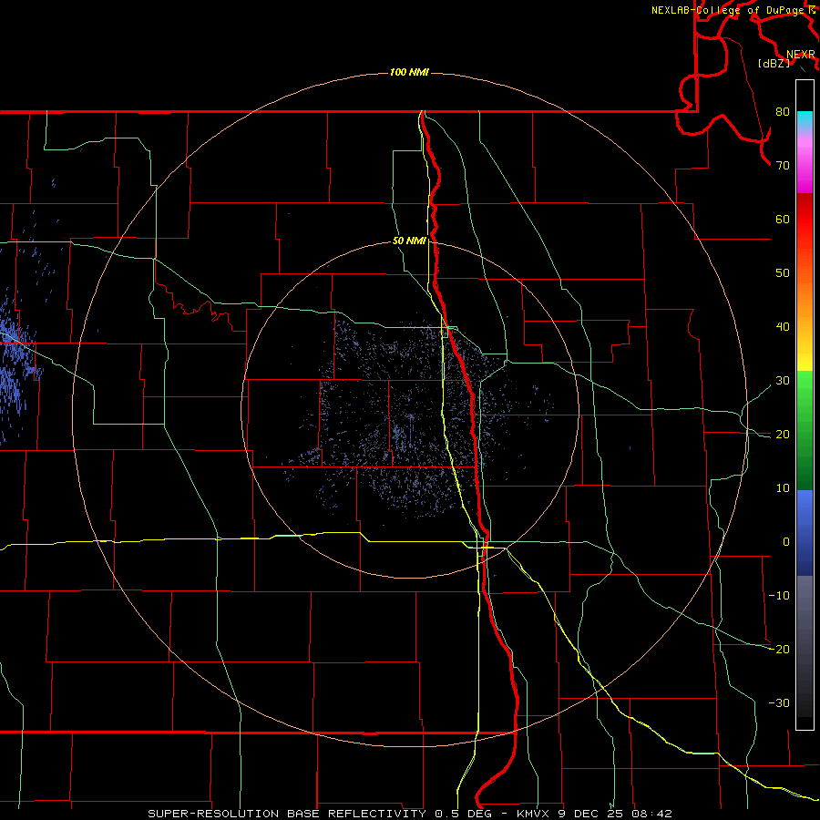The height and width of the screenshot is (820, 820).
Task: Click the 60 value on the dBZ scale
Action: [783, 220]
